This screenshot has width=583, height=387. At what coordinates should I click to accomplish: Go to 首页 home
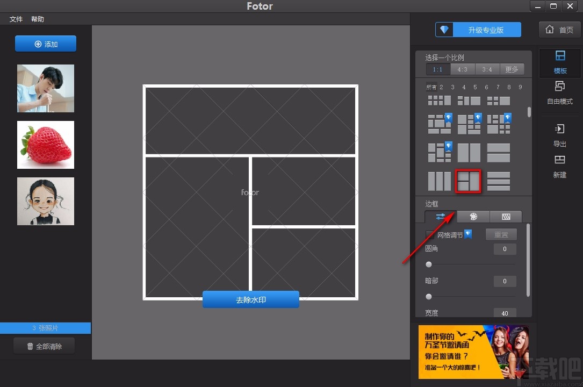pos(559,30)
